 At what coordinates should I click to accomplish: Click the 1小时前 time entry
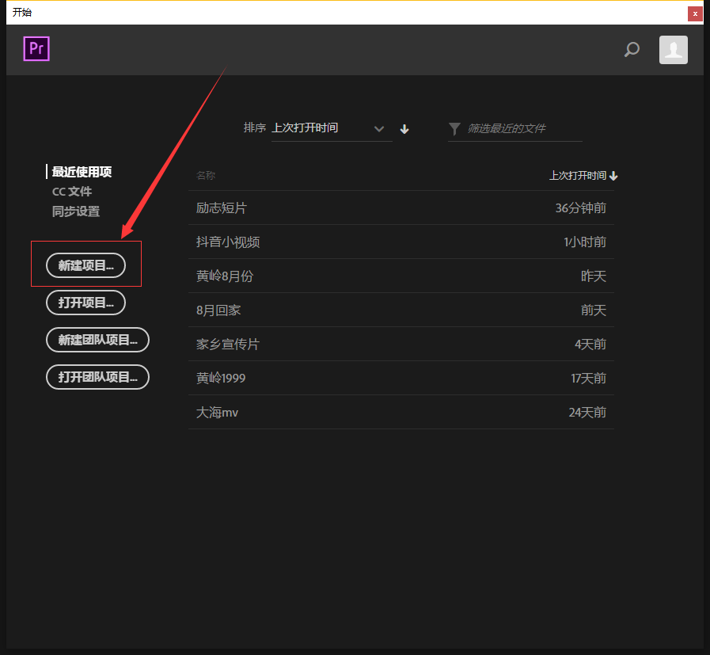coord(585,242)
